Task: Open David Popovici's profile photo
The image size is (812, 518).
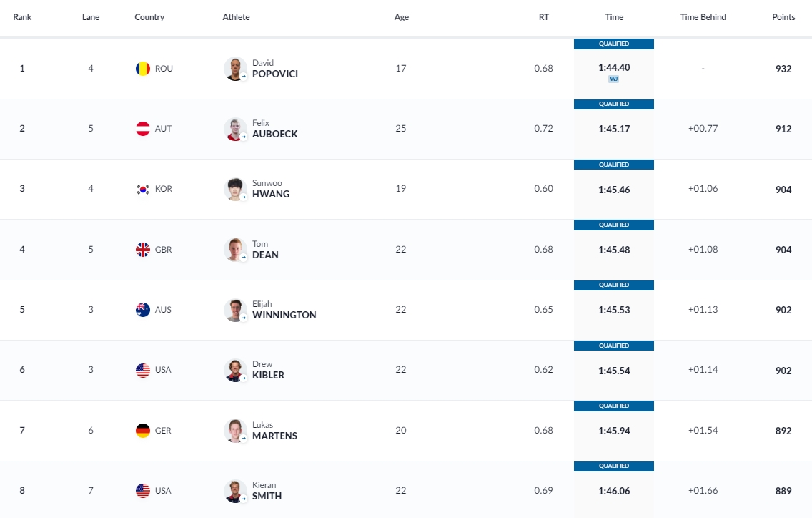Action: (x=234, y=69)
